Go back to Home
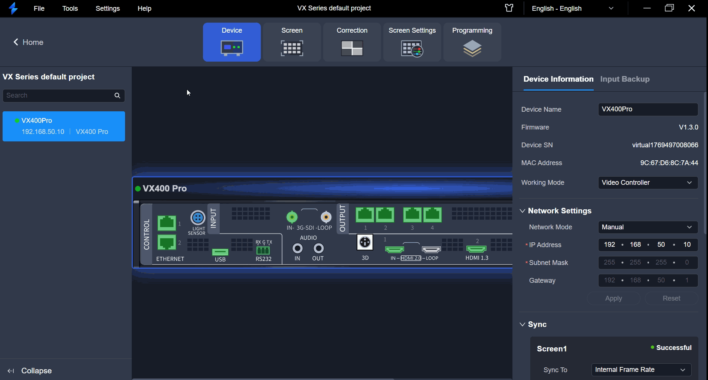 [28, 42]
